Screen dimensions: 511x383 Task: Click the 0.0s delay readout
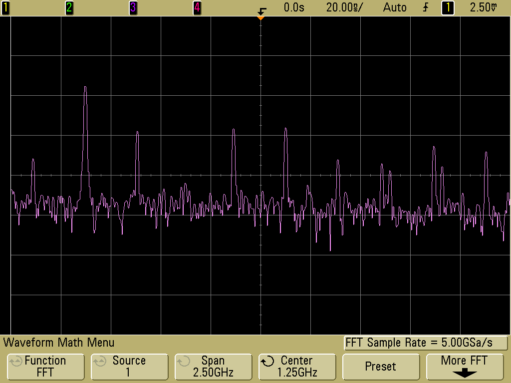pos(294,7)
